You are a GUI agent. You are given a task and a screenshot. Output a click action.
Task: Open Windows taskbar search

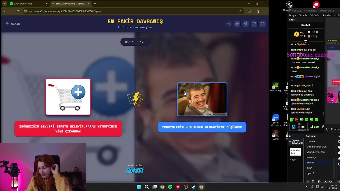[147, 187]
